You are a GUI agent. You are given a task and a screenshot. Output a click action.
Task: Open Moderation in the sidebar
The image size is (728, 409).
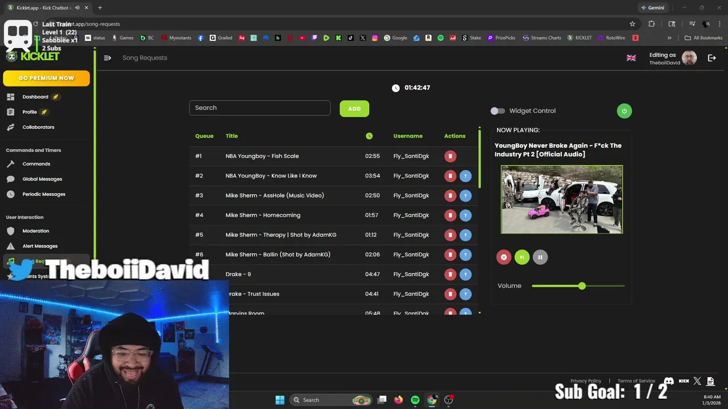pos(36,231)
